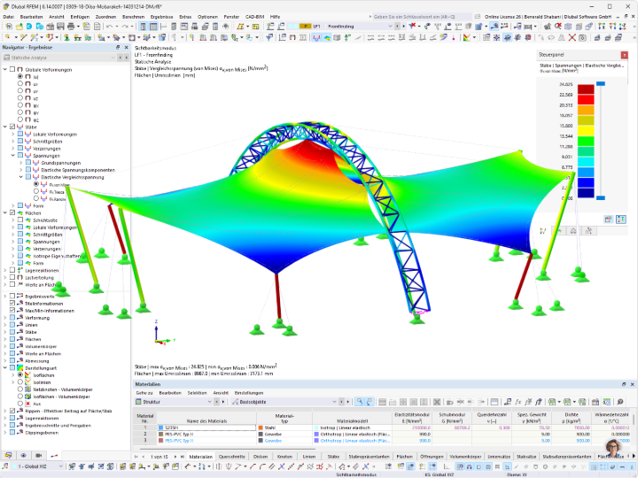
Task: Click the Materials table search magnifier icon
Action: [620, 402]
